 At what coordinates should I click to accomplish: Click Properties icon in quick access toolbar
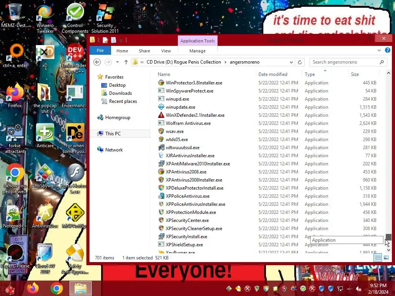pyautogui.click(x=105, y=40)
